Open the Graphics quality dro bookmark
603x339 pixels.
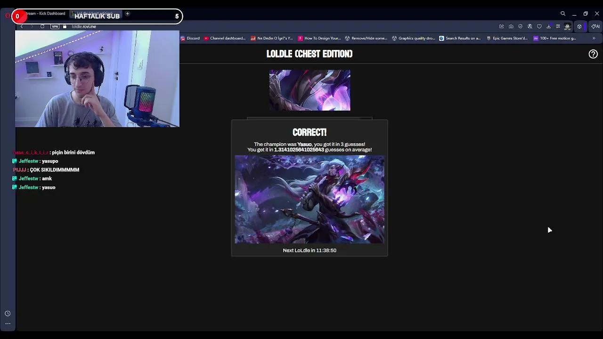click(414, 38)
